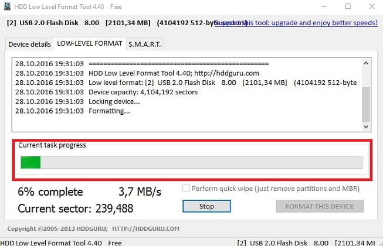Switch to the Device details tab

[x=29, y=44]
